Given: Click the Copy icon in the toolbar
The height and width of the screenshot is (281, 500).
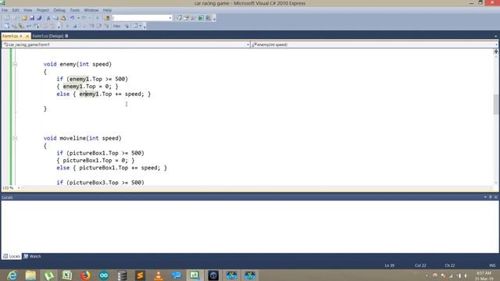Looking at the screenshot, I should tap(55, 18).
